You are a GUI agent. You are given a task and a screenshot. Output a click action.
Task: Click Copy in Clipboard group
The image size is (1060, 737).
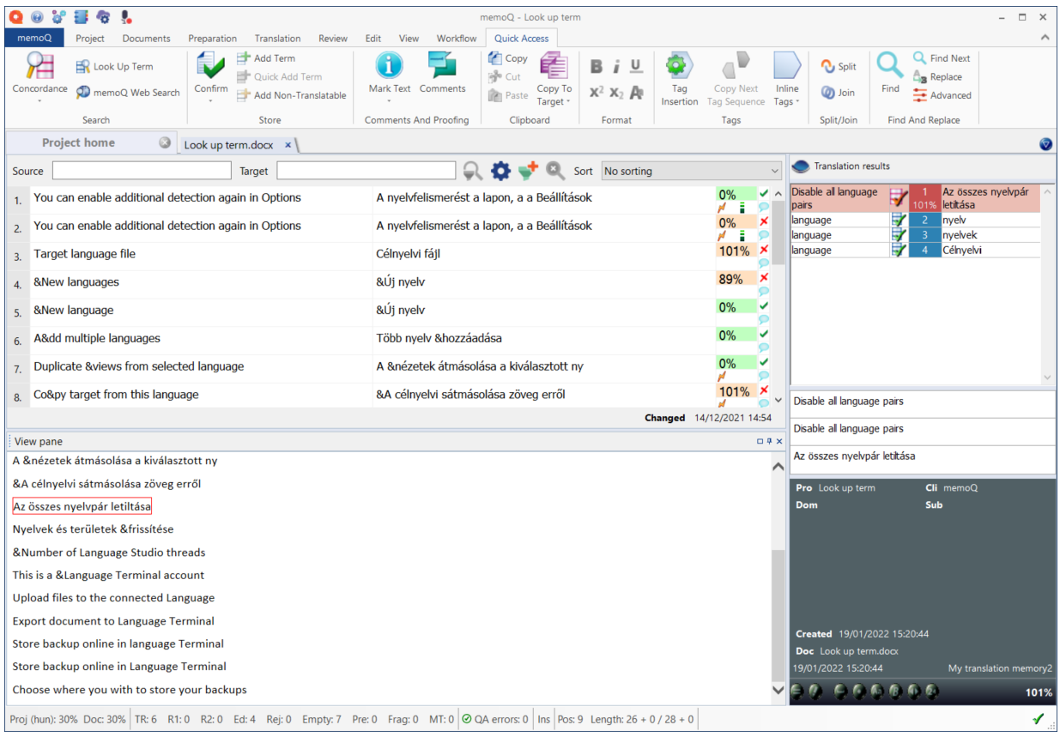(508, 58)
